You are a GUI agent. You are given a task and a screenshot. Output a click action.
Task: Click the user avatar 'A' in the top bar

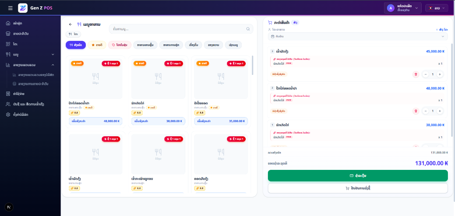[391, 8]
